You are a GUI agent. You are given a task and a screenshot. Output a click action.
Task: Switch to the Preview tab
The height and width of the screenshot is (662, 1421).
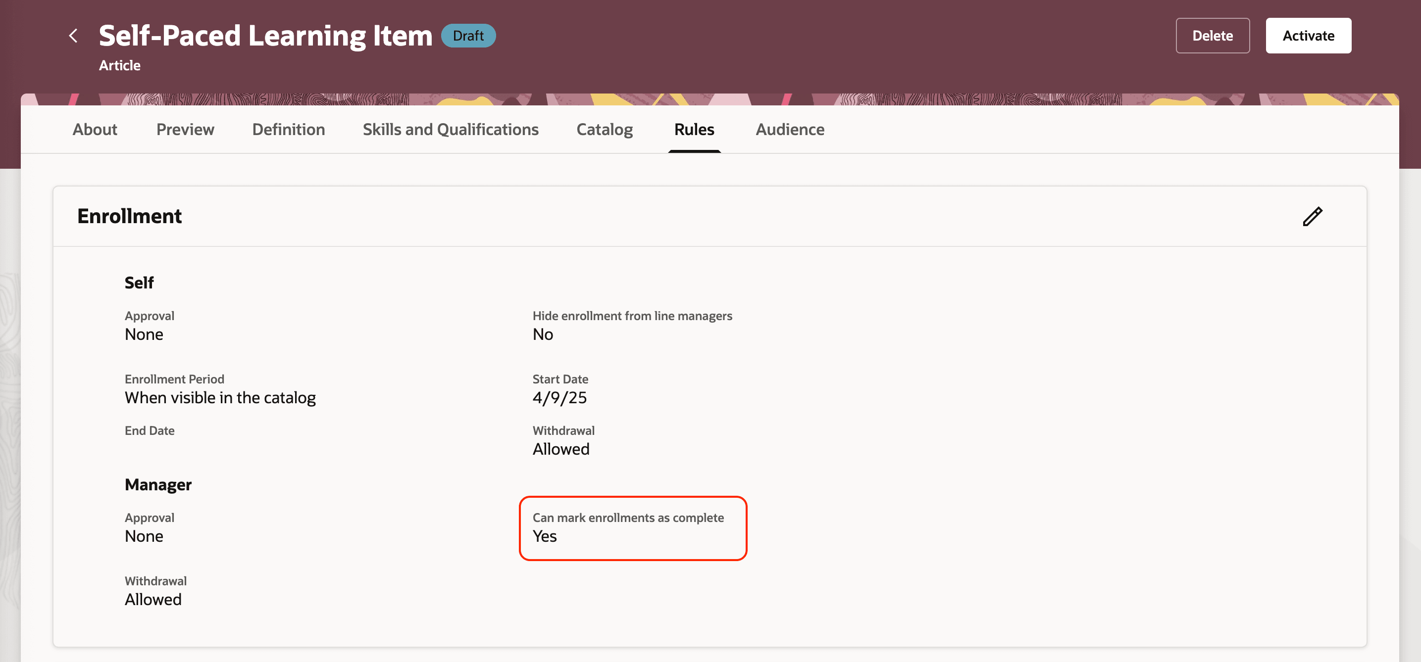pos(185,130)
